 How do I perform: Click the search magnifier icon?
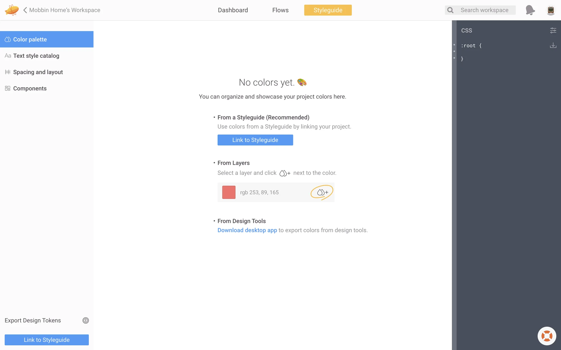[x=450, y=10]
